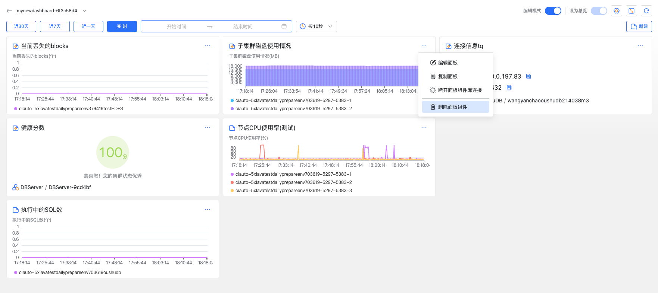Open the more options menu of 连接信息tq panel
This screenshot has width=658, height=293.
(640, 46)
